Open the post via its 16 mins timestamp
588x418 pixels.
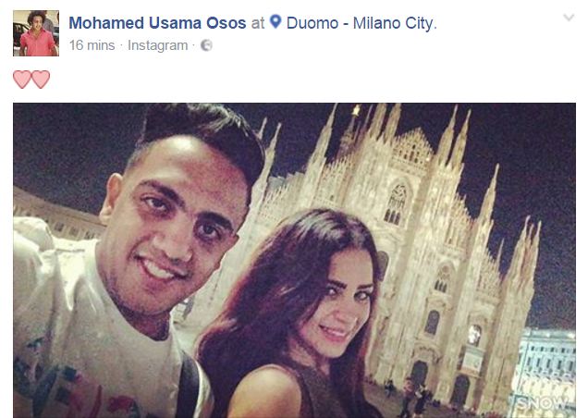coord(92,45)
